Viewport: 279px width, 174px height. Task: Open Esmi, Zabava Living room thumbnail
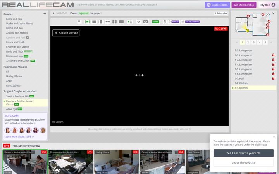[x=198, y=162]
